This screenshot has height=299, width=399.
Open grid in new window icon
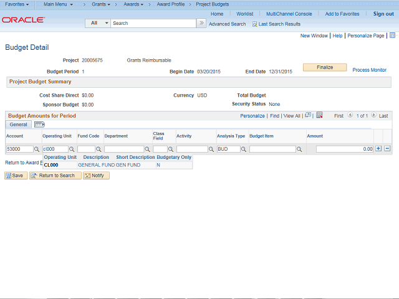click(x=308, y=115)
